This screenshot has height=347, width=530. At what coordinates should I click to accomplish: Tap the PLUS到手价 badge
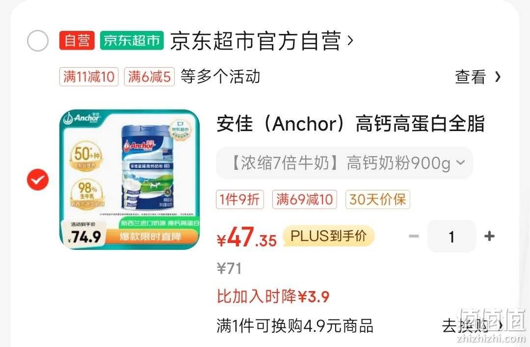328,236
